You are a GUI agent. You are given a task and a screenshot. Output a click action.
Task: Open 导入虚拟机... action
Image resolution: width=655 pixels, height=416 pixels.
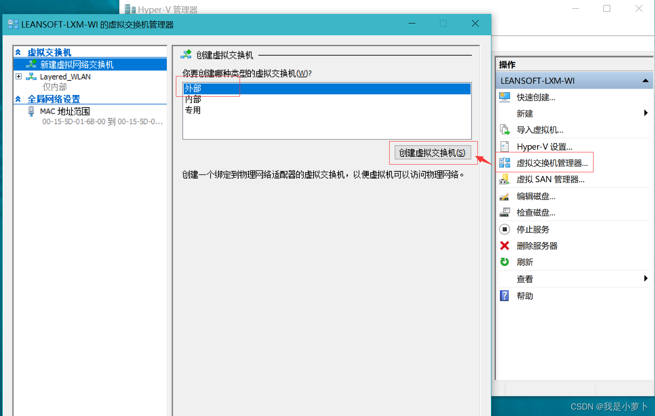(540, 130)
